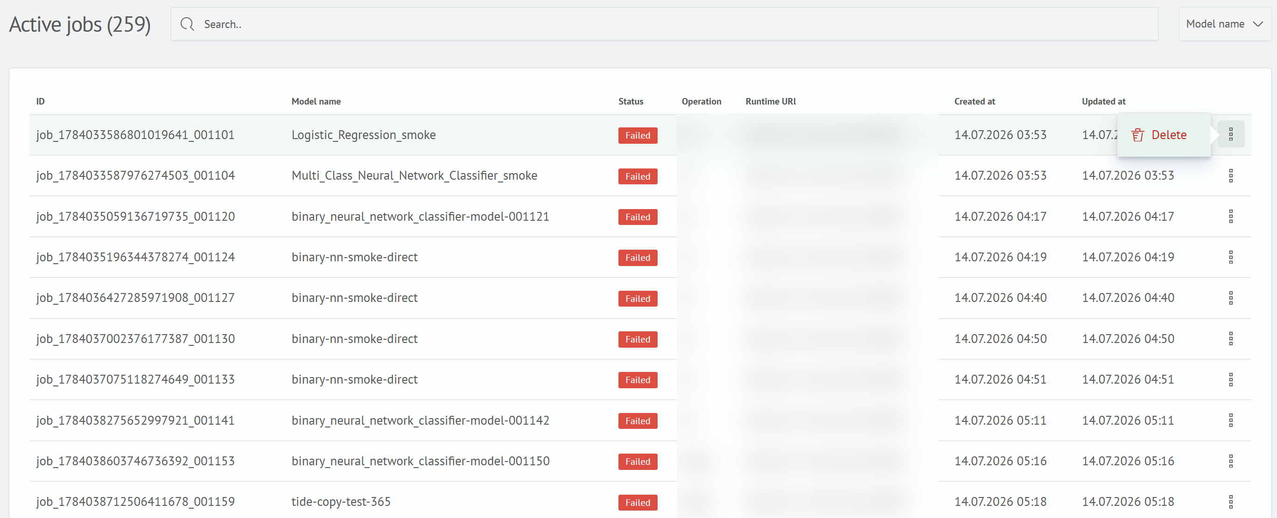Open the Model name filter dropdown
This screenshot has width=1277, height=518.
[1224, 24]
